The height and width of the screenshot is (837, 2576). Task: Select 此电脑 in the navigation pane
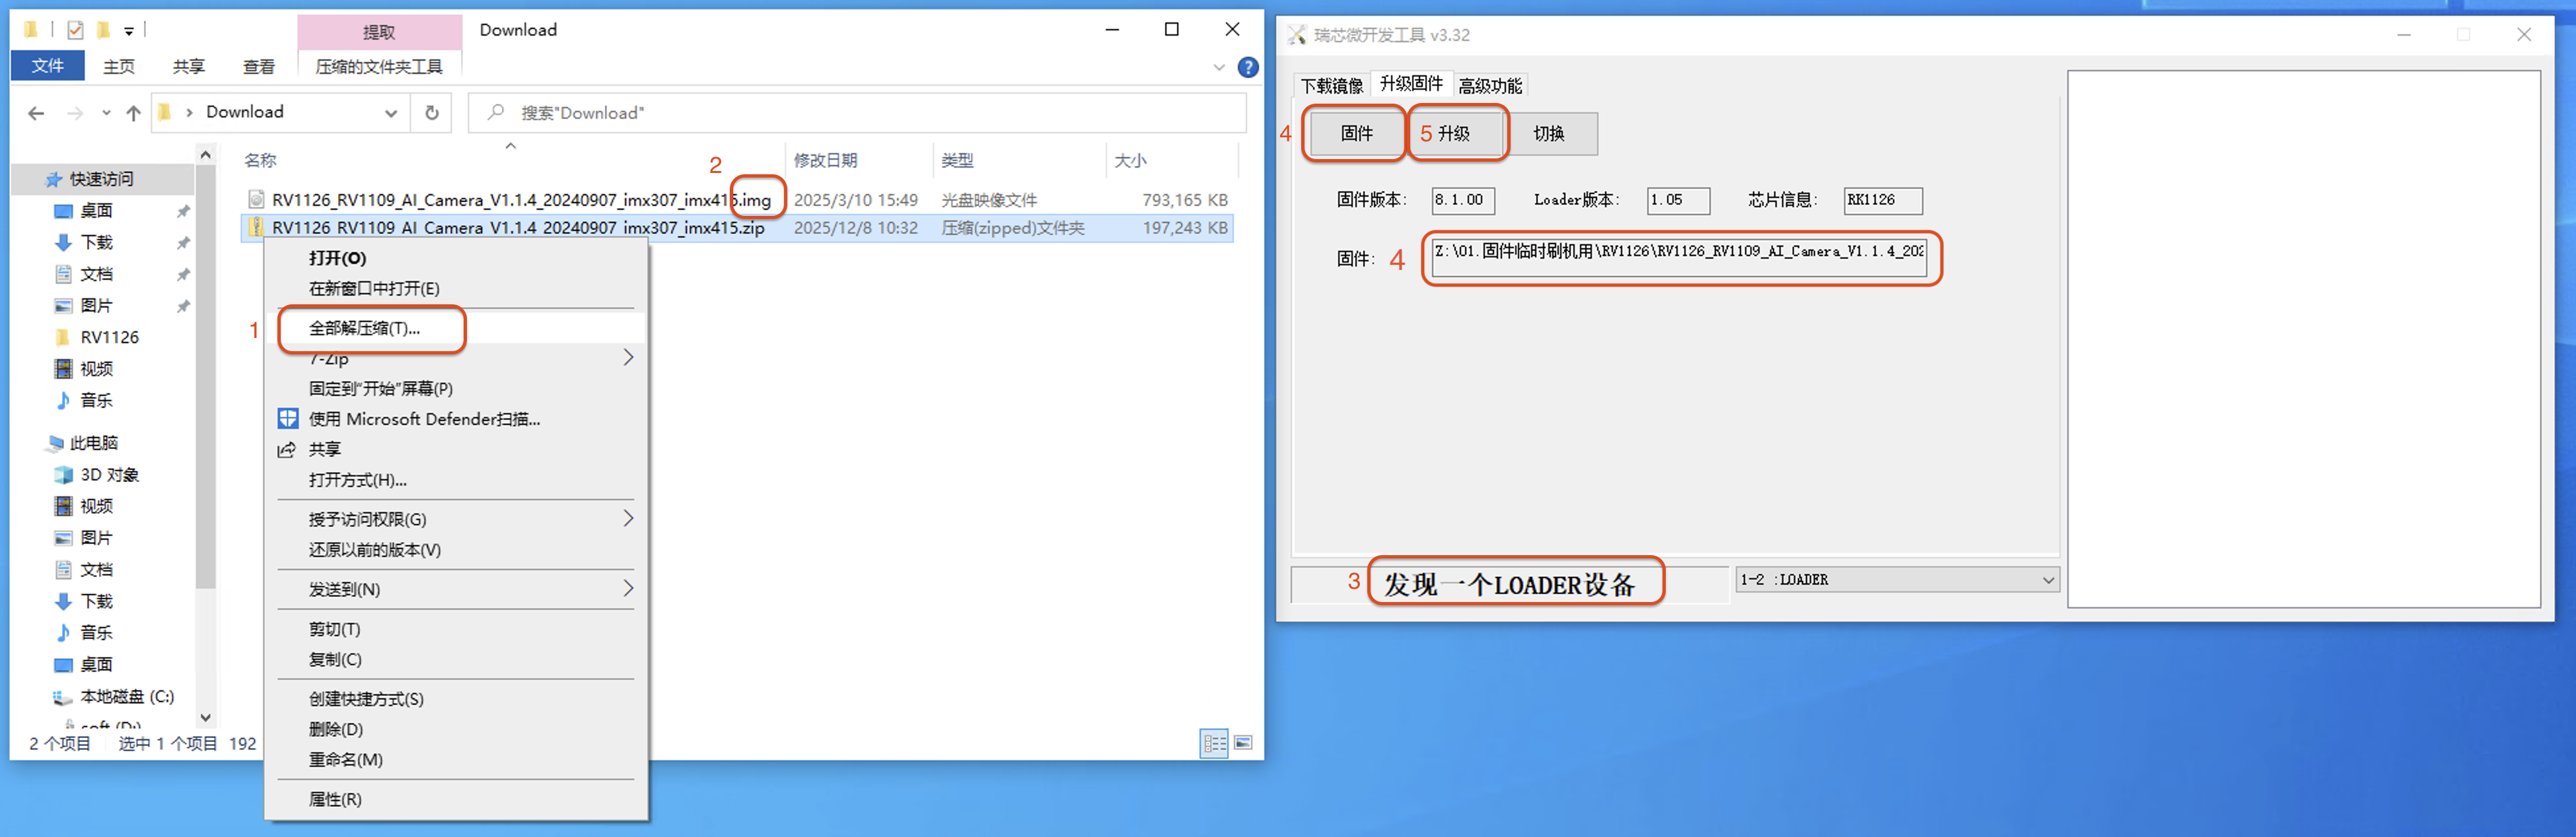point(93,442)
